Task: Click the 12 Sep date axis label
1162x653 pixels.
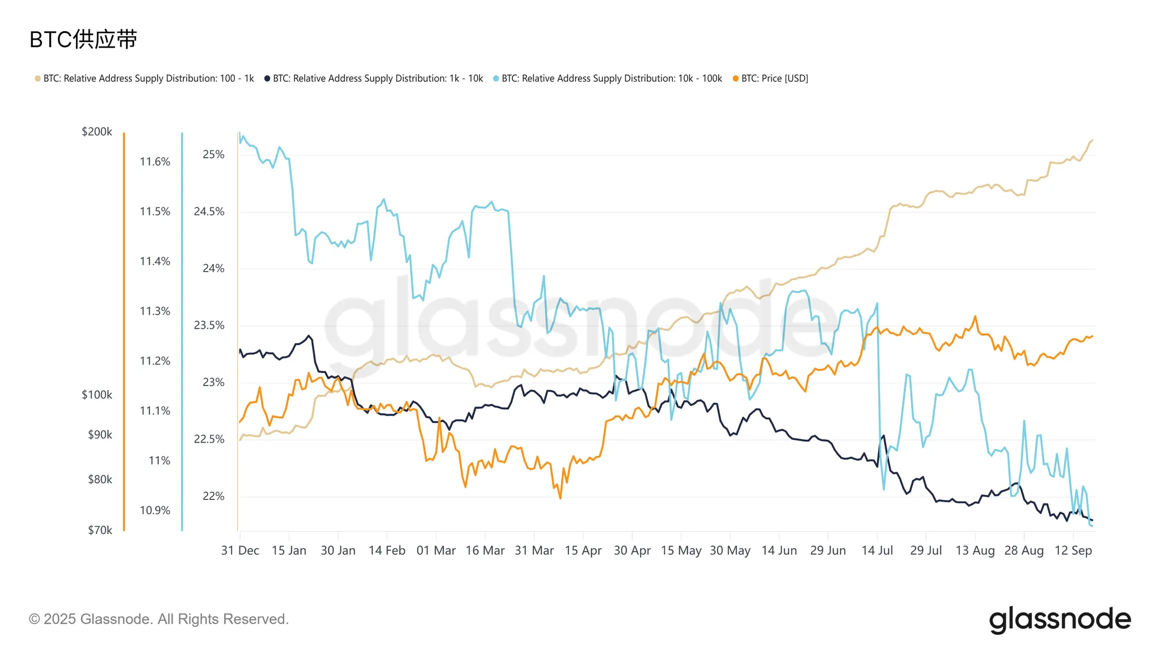Action: click(1073, 550)
